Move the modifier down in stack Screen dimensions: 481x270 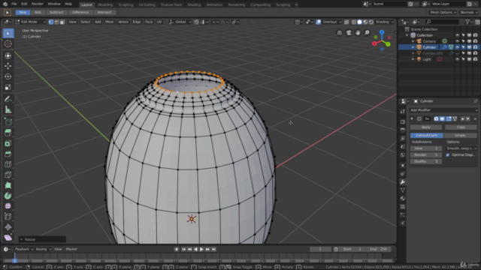coord(467,118)
